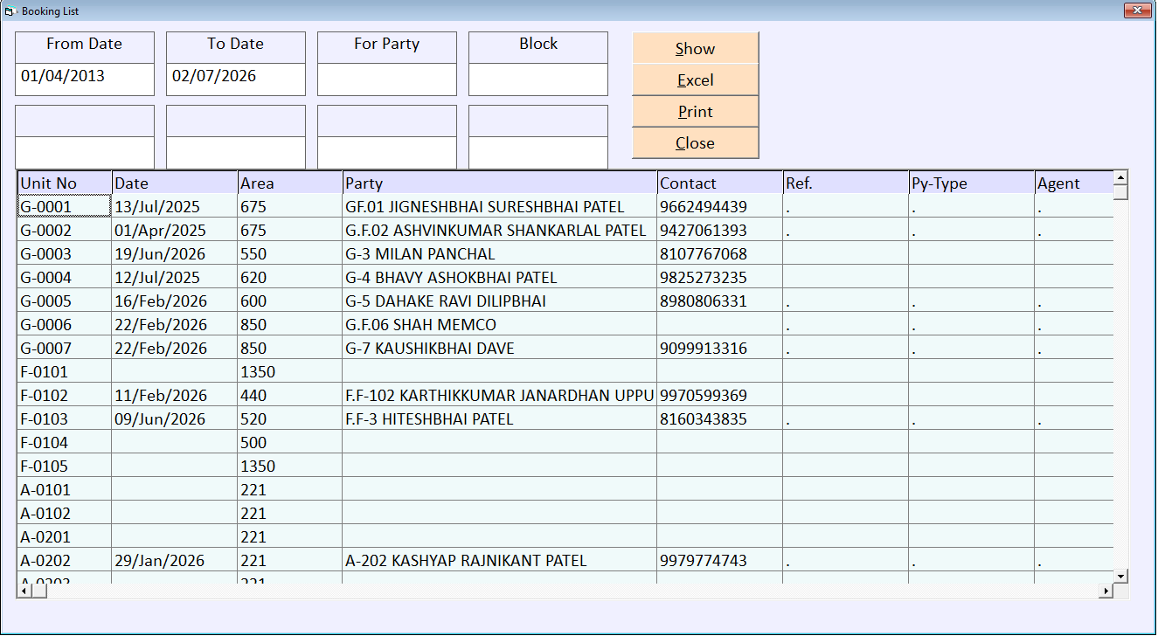
Task: Click the To Date field 02/07/2026
Action: (236, 79)
